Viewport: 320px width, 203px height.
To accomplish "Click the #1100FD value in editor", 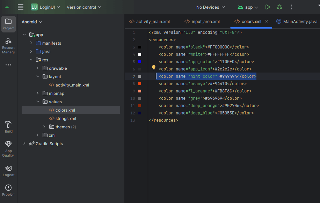I will pos(226,61).
